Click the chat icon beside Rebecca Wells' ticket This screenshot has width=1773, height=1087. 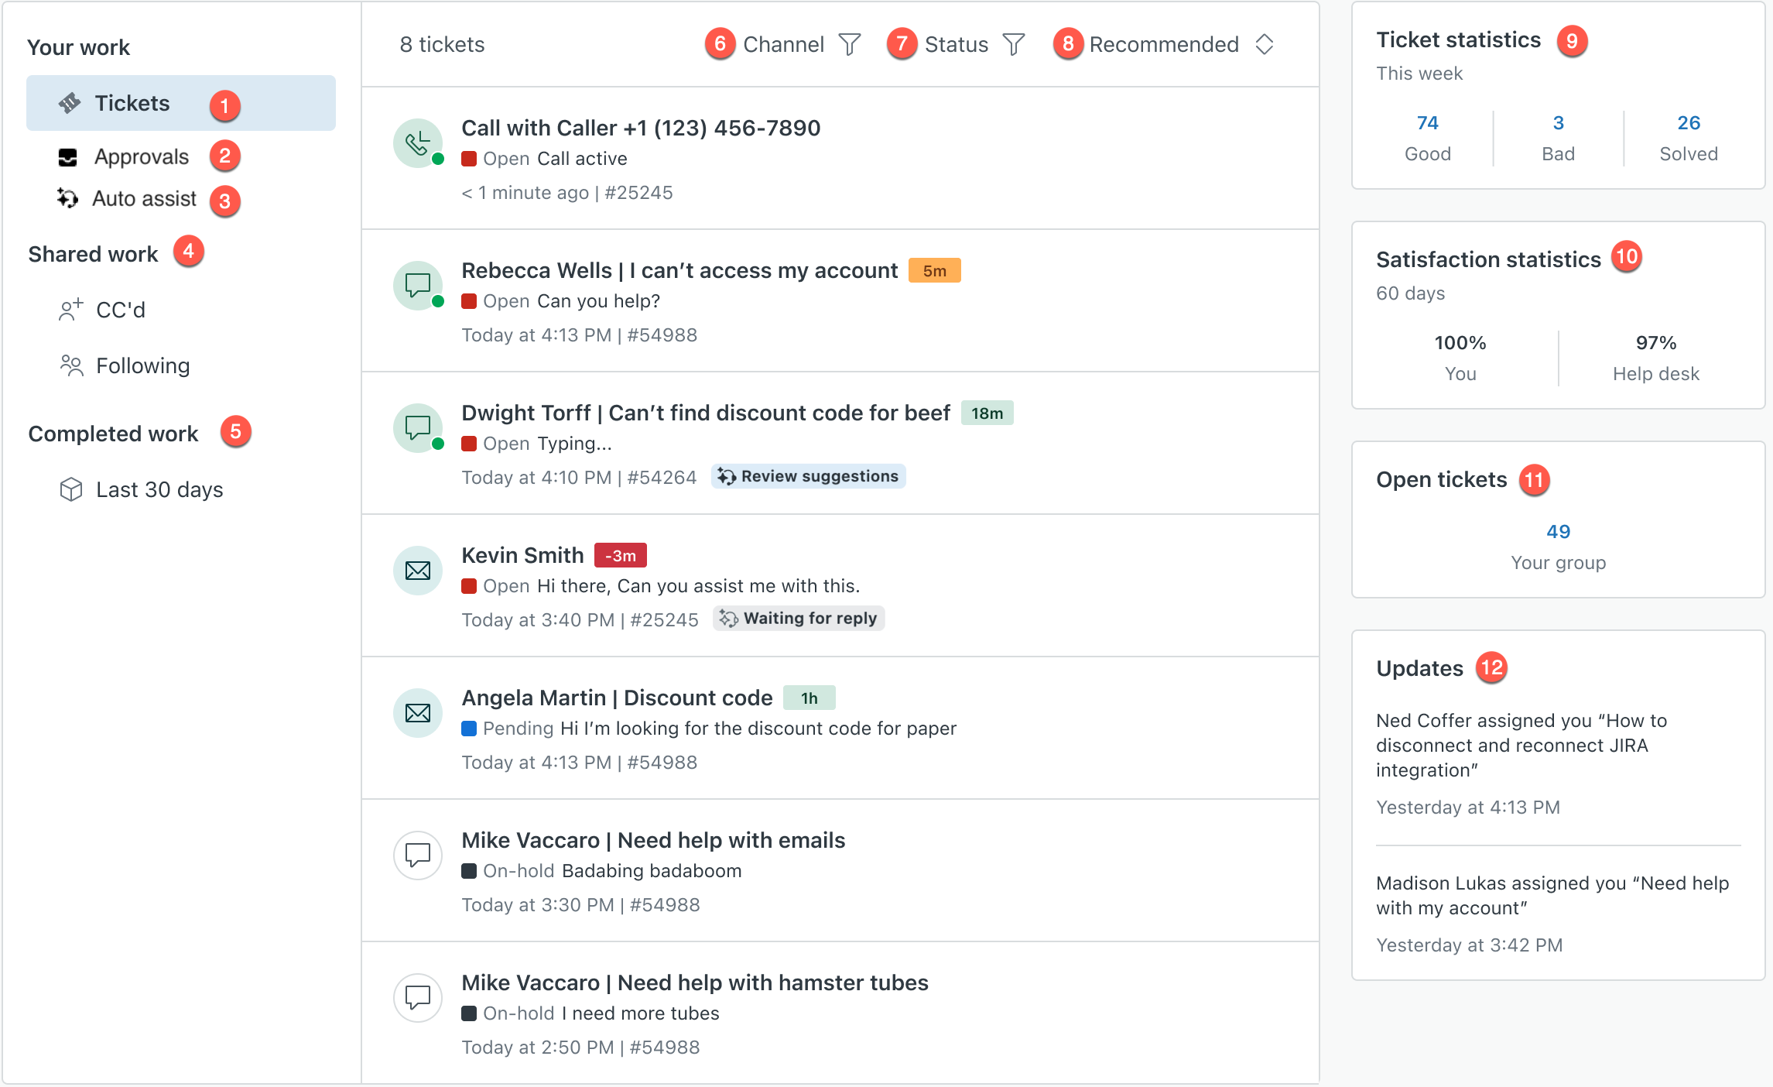tap(418, 286)
